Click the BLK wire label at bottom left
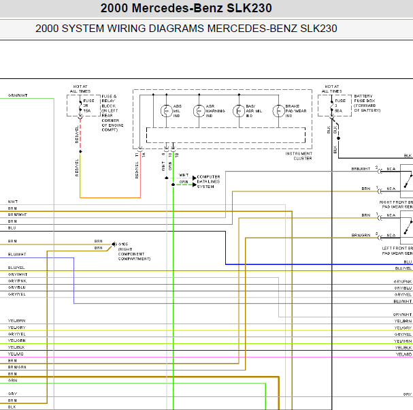 pos(12,407)
